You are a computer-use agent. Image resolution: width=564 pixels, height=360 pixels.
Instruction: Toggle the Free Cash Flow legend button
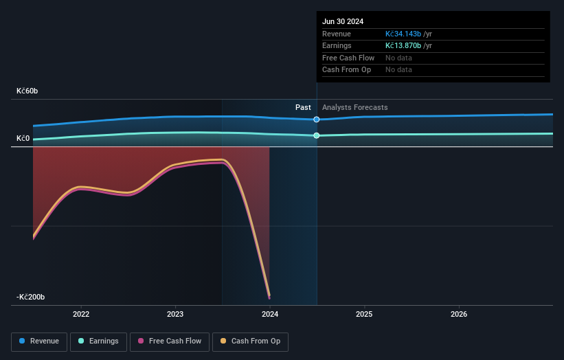click(170, 341)
